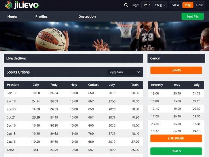Sort by the Hely column header
This screenshot has width=209, height=157.
(x=74, y=85)
